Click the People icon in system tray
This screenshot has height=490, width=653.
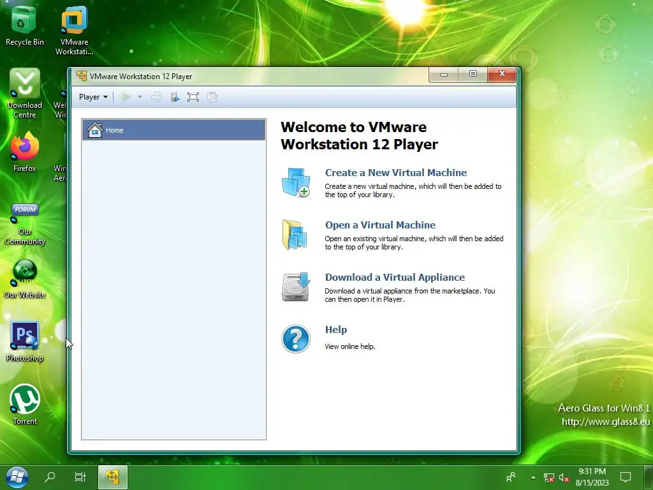(x=511, y=477)
